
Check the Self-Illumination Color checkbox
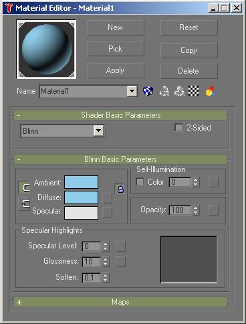click(140, 181)
